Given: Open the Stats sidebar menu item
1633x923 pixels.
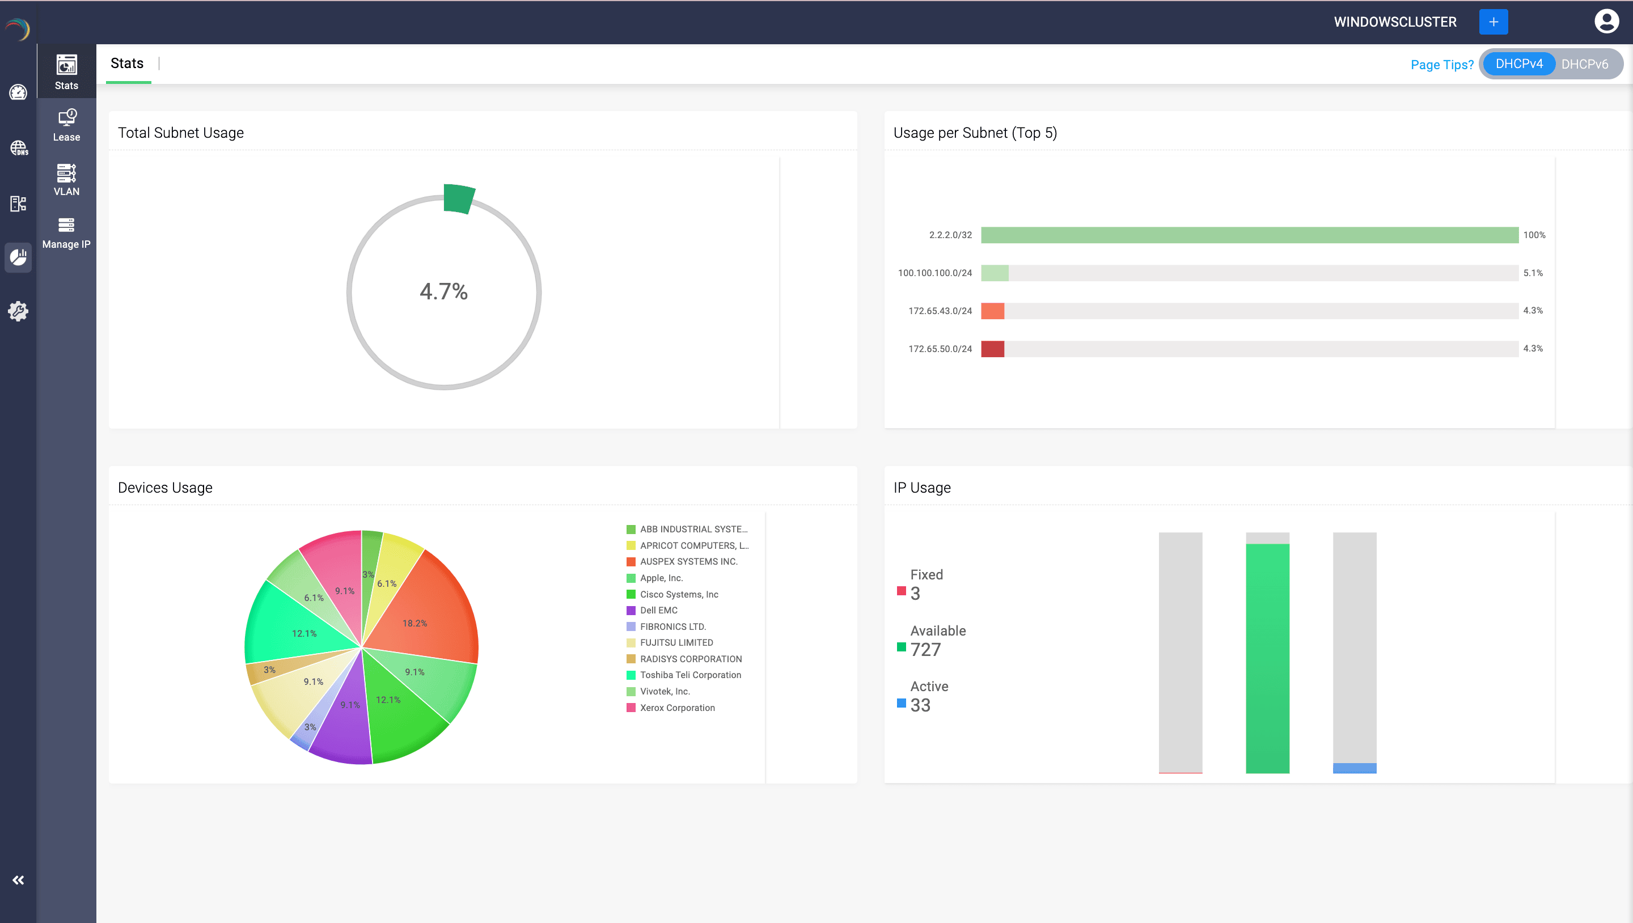Looking at the screenshot, I should coord(66,72).
